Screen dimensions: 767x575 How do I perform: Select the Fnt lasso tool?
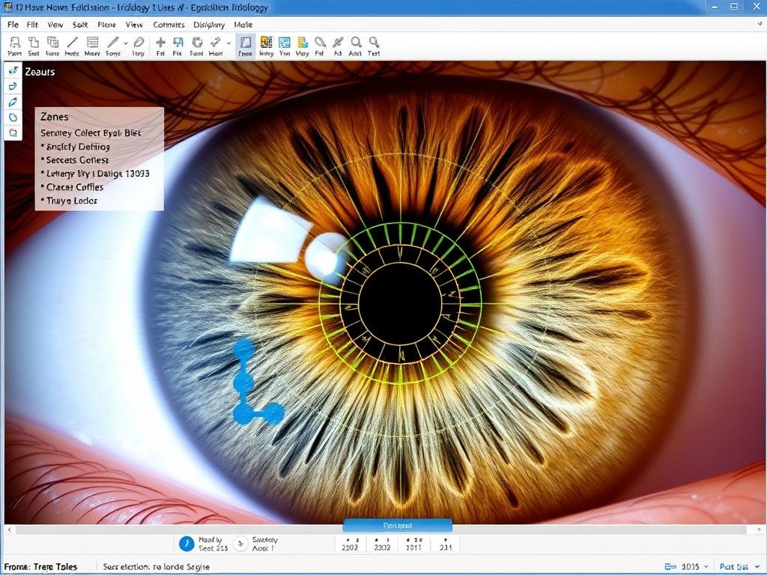[x=319, y=43]
